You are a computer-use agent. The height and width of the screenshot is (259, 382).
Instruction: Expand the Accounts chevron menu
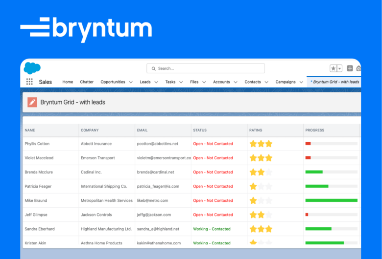236,82
